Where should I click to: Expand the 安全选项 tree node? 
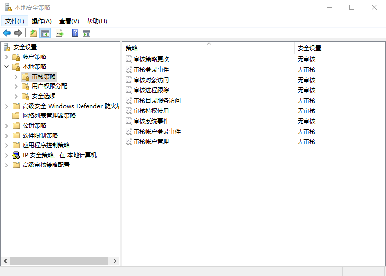coord(16,97)
